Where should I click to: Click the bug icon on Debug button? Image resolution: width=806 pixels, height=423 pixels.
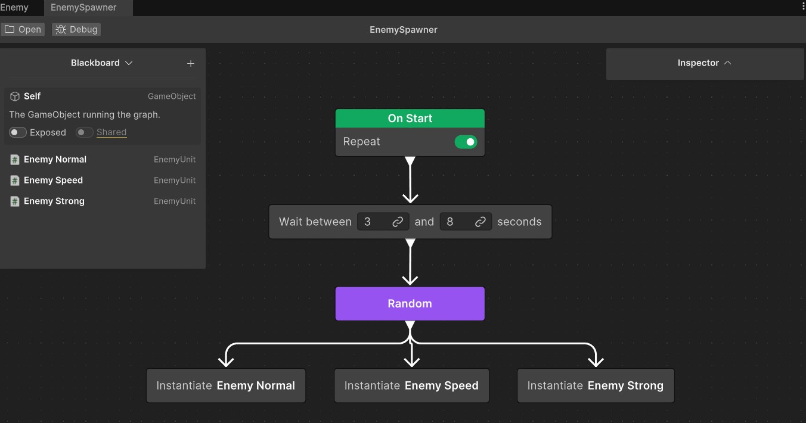61,29
